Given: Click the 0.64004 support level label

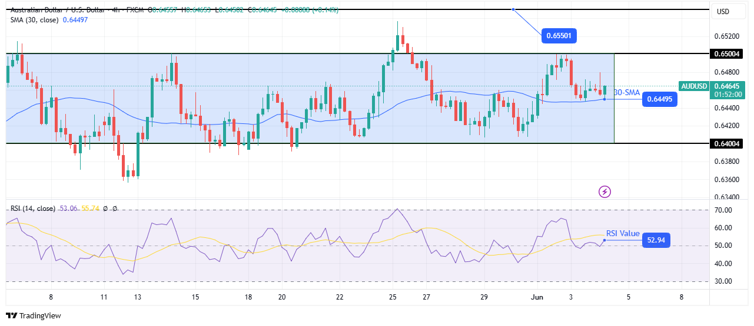Looking at the screenshot, I should click(726, 143).
